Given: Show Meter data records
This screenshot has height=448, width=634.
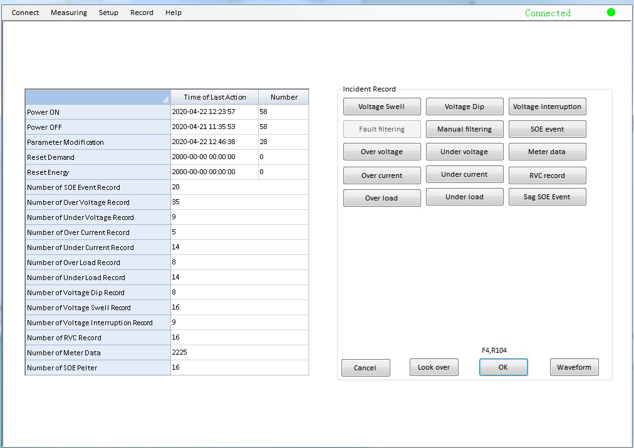Looking at the screenshot, I should point(547,152).
